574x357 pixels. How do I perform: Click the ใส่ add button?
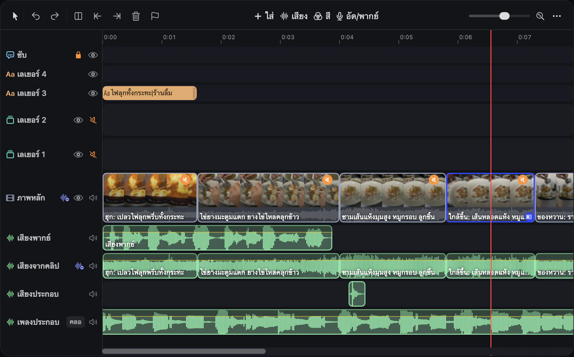pyautogui.click(x=264, y=16)
